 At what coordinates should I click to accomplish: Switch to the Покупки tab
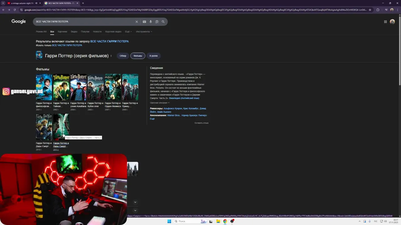click(85, 32)
